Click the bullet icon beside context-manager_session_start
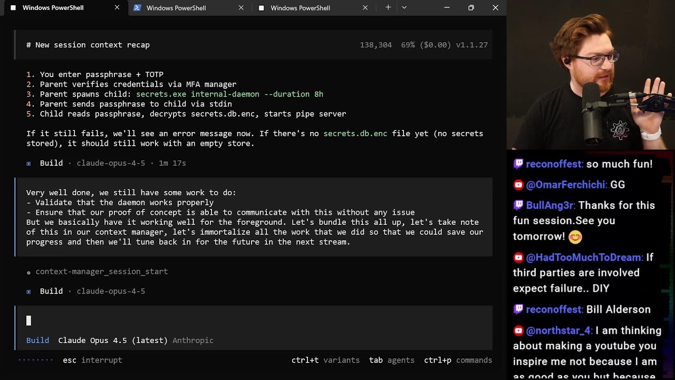 point(28,272)
